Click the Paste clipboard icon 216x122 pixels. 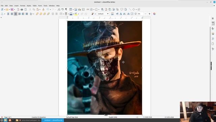37,9
